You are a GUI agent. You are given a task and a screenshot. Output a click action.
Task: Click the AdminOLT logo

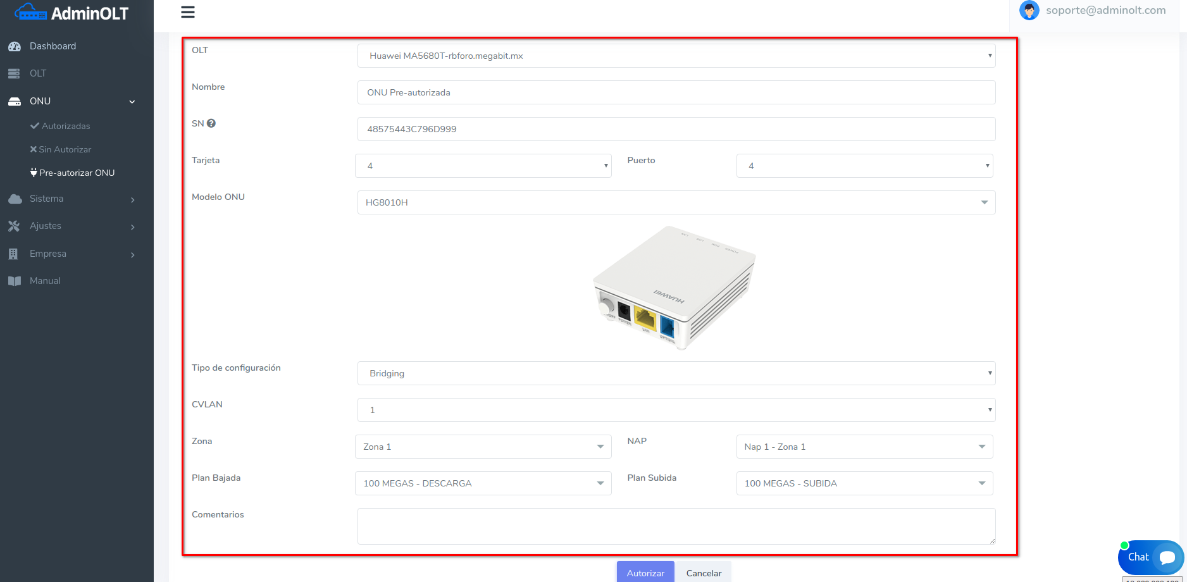(x=71, y=13)
